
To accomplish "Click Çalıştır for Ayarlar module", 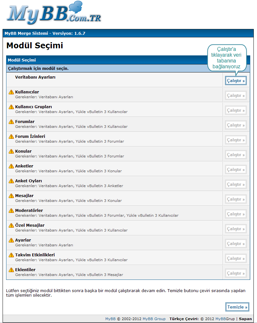I will tap(236, 244).
